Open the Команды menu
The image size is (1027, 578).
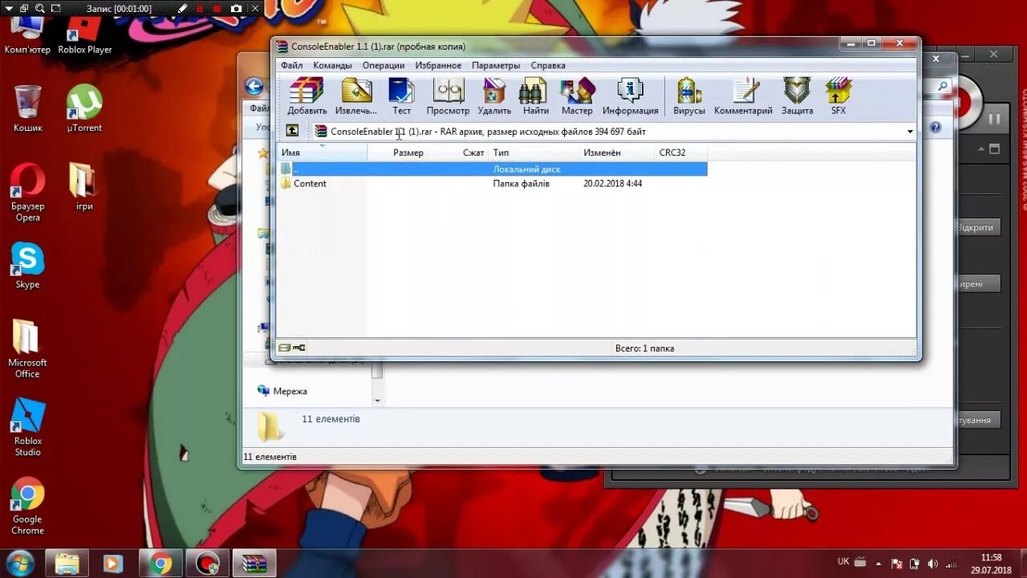pyautogui.click(x=332, y=65)
